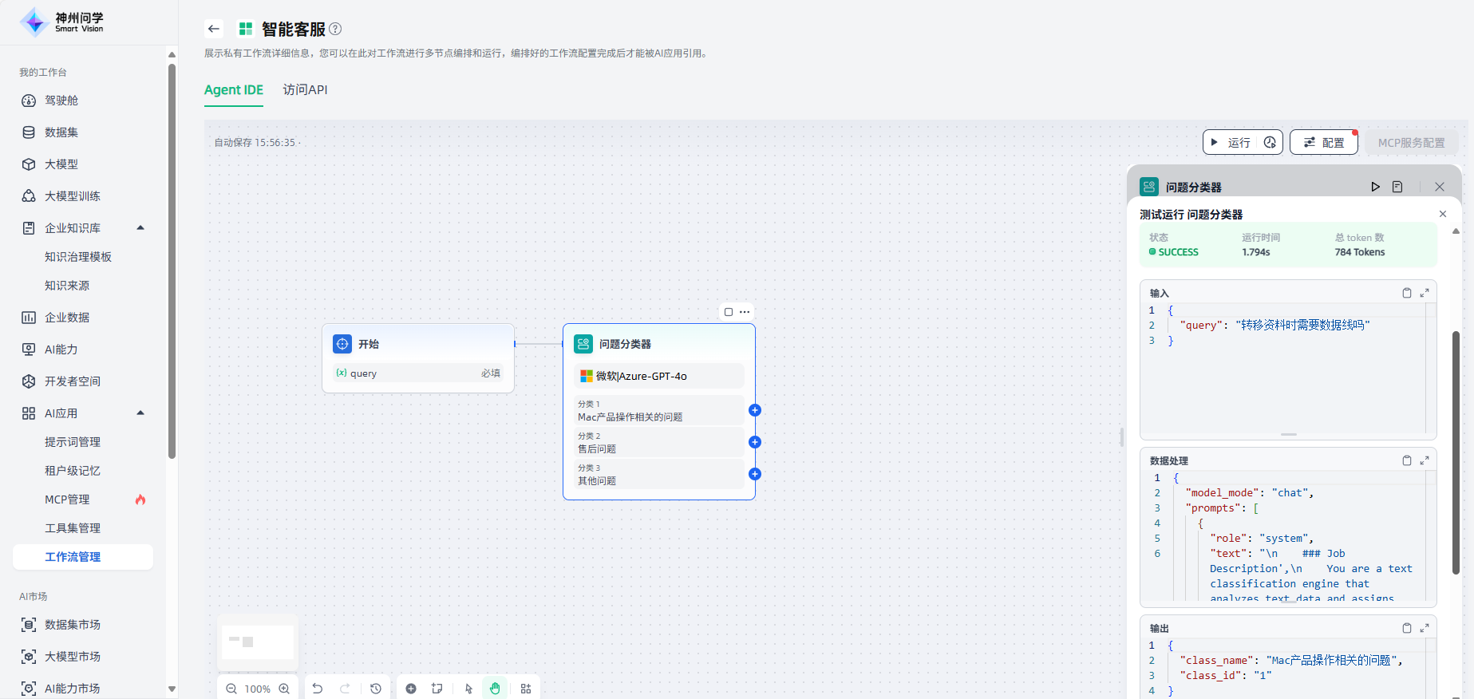Click the sidebar vertical scrollbar

coord(172,262)
